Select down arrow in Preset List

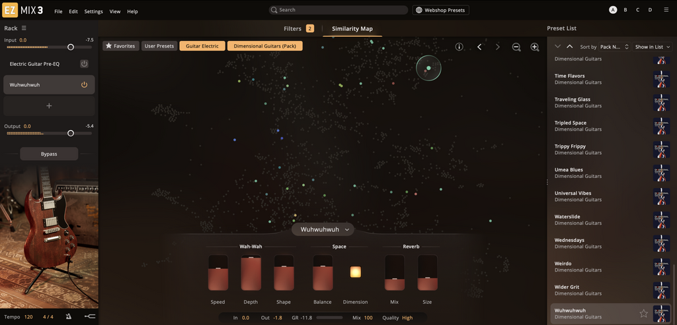pos(557,47)
